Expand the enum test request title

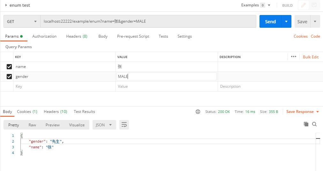pyautogui.click(x=6, y=5)
